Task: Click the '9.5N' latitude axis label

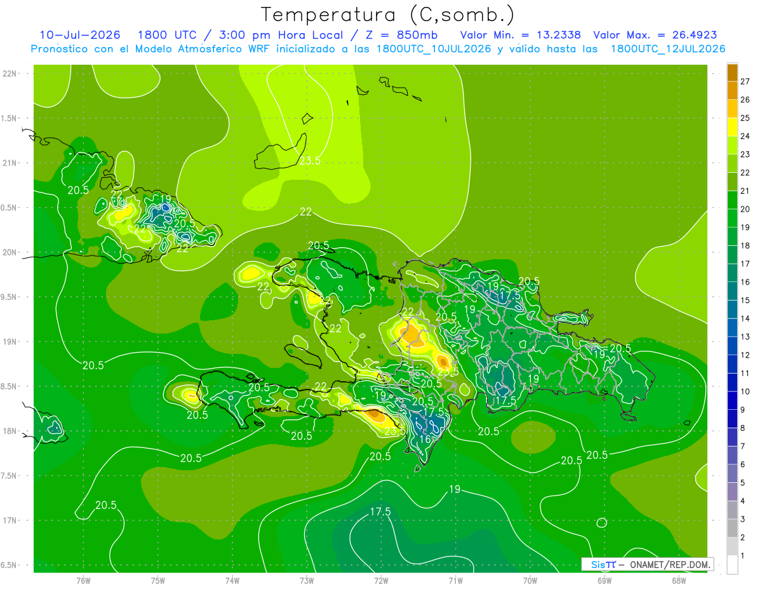Action: click(x=9, y=297)
